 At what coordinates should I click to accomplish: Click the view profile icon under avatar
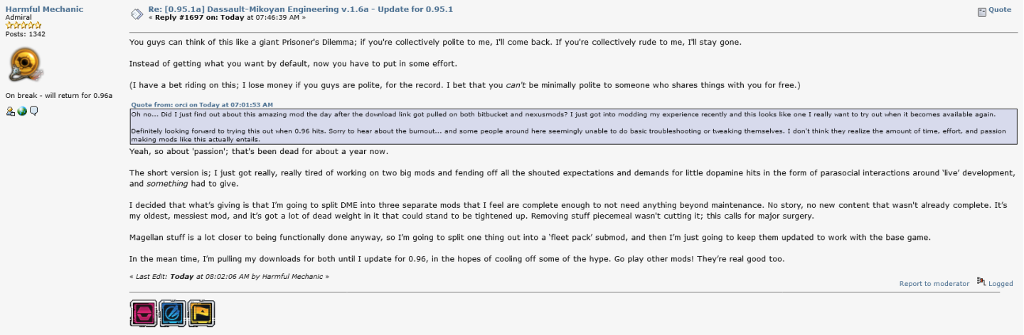tap(11, 111)
